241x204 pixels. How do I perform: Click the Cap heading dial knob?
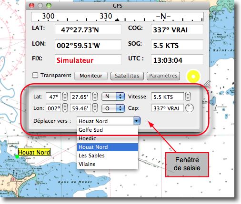pos(190,108)
